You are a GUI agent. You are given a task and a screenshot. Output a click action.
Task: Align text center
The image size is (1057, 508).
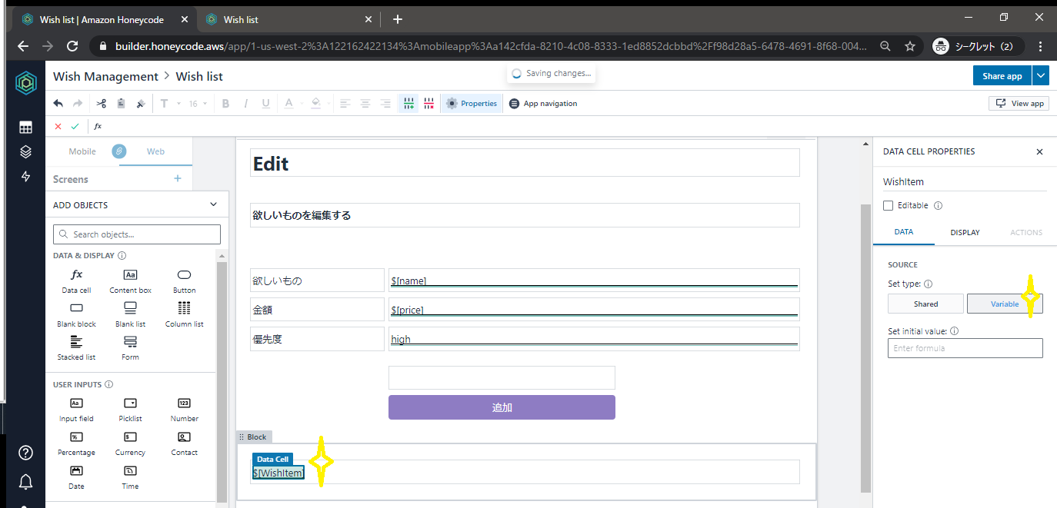[x=365, y=103]
